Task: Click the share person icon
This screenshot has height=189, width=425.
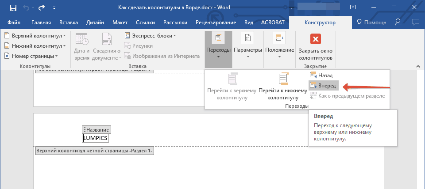Action: (x=398, y=23)
